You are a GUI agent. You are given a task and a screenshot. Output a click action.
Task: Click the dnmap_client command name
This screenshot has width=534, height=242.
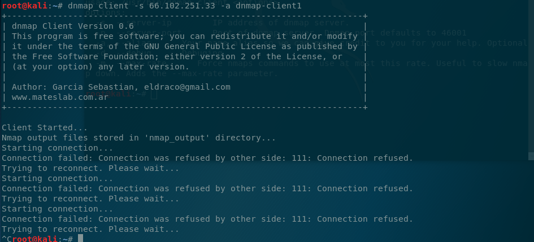tap(98, 6)
